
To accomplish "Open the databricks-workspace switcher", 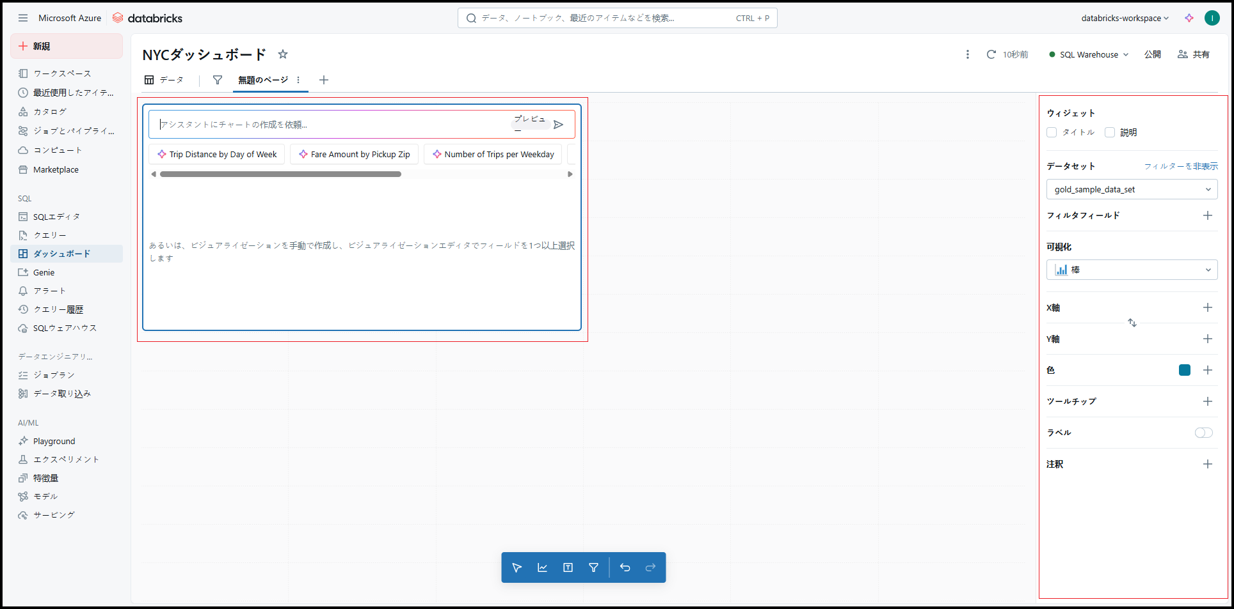I will click(x=1125, y=18).
